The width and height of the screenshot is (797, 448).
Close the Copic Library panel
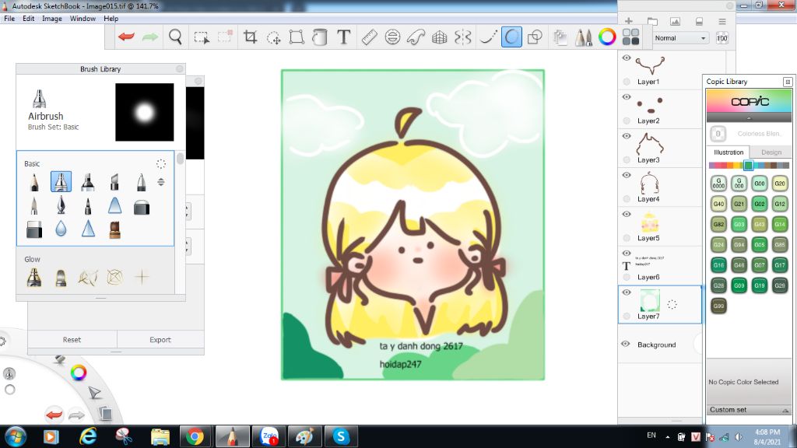click(x=788, y=82)
